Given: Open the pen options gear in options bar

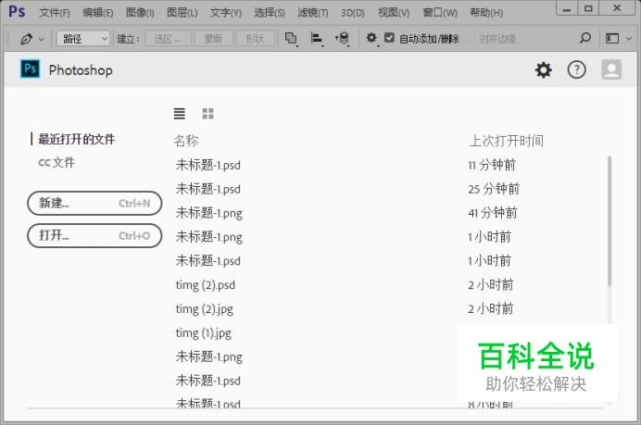Looking at the screenshot, I should click(x=371, y=38).
